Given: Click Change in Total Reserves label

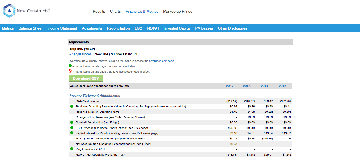Looking at the screenshot, I should coord(110,117).
